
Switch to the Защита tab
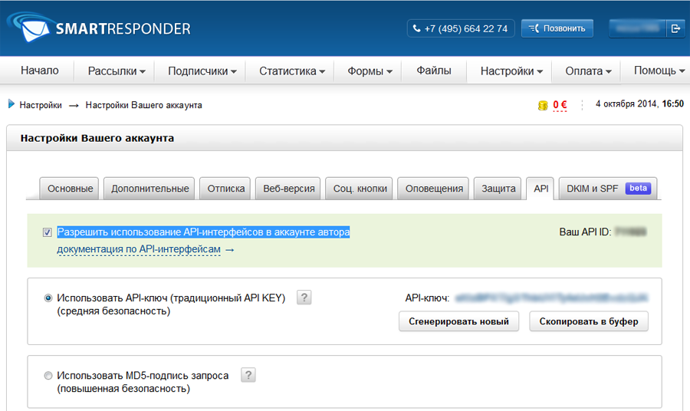coord(498,189)
